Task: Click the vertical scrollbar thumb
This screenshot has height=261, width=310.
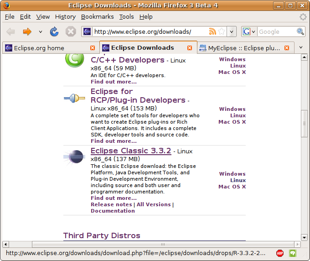Action: click(x=304, y=124)
